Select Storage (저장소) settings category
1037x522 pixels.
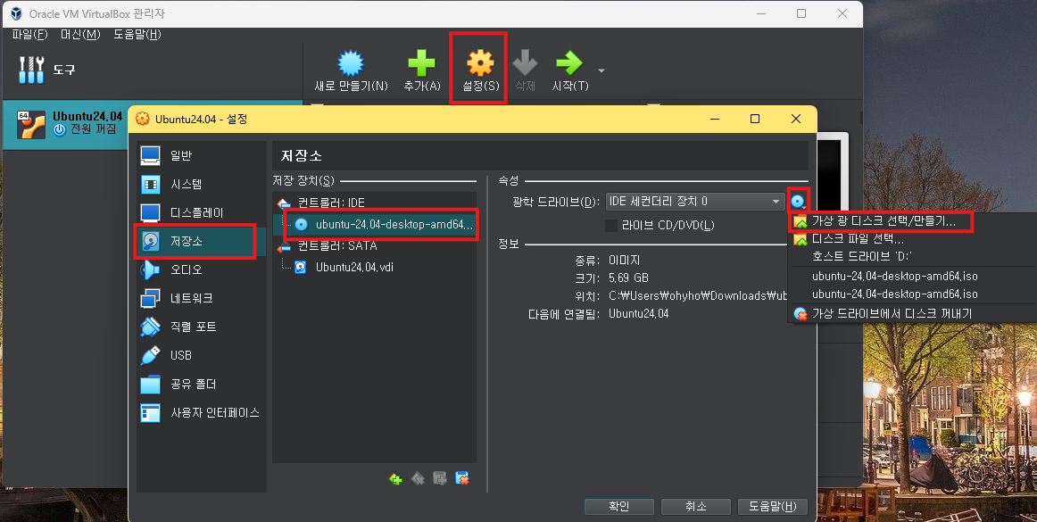(x=201, y=242)
